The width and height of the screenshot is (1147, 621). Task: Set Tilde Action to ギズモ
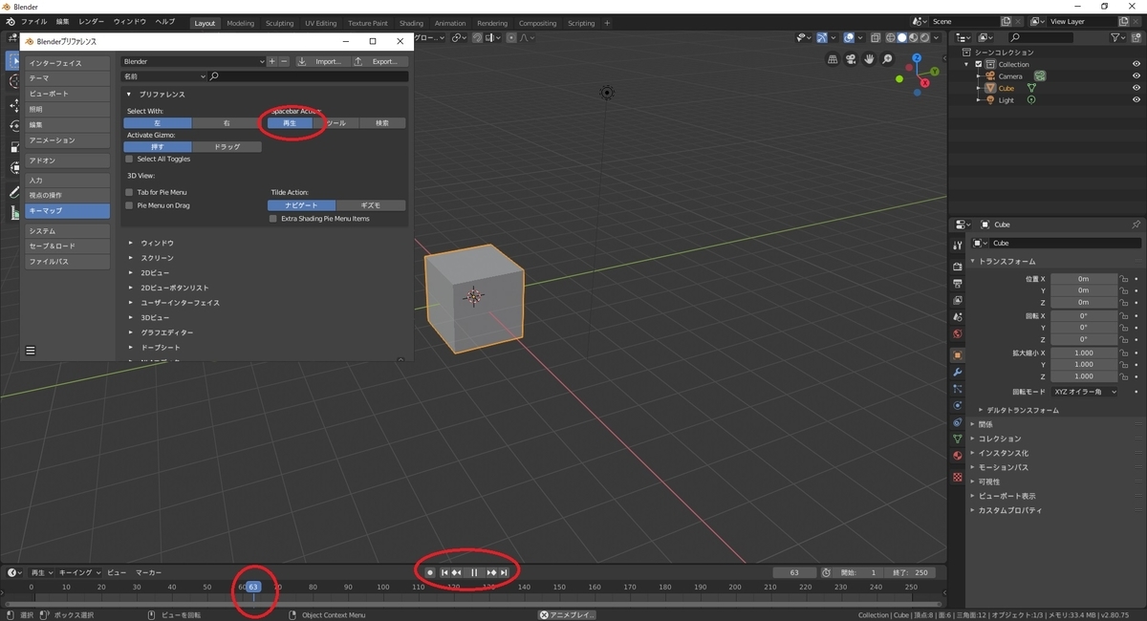pyautogui.click(x=371, y=205)
